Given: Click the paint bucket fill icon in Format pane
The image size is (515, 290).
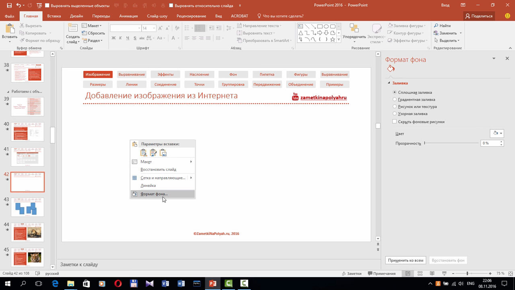Looking at the screenshot, I should (391, 69).
